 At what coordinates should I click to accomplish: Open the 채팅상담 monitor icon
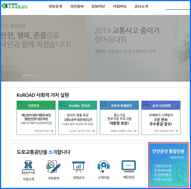pyautogui.click(x=129, y=166)
